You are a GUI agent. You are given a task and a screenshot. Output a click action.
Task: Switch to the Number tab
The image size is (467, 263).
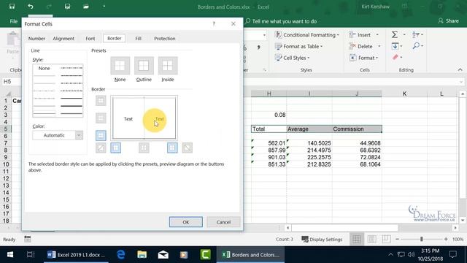click(x=36, y=39)
